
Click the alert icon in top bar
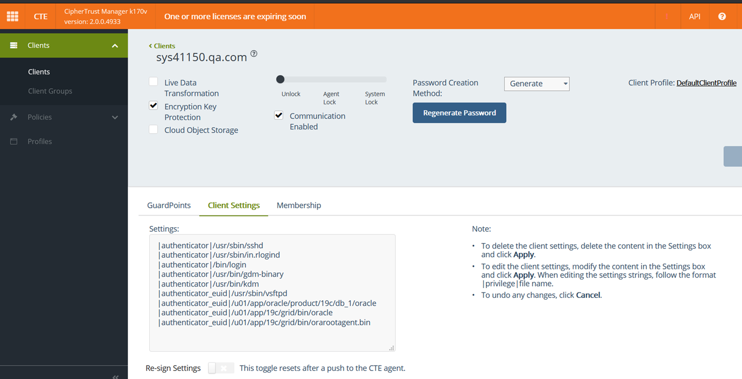(x=667, y=16)
